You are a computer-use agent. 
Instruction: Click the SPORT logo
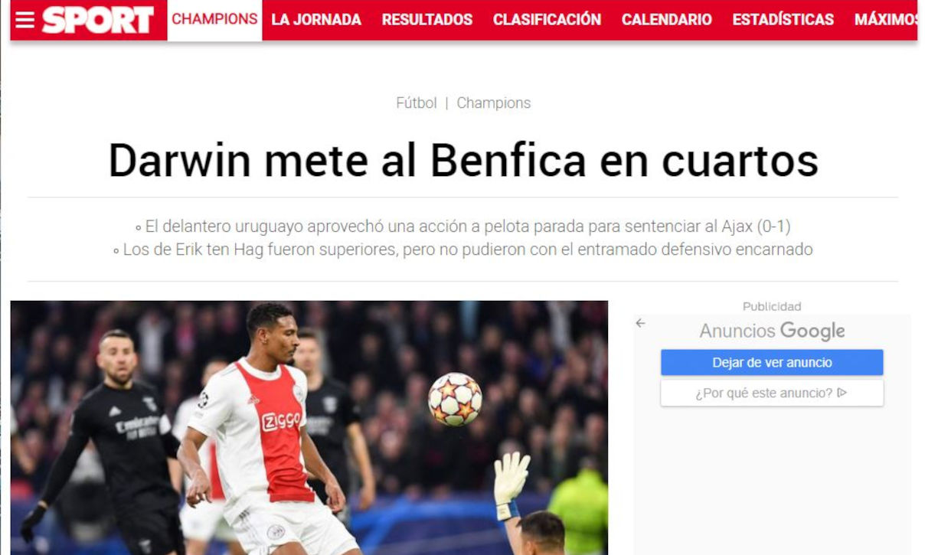[x=98, y=20]
